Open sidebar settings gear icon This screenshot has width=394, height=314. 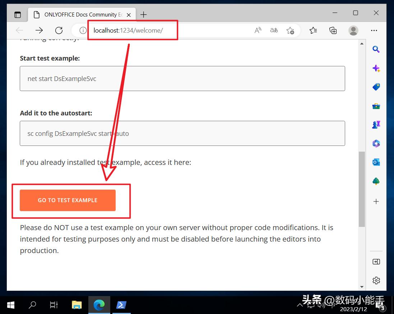click(376, 280)
